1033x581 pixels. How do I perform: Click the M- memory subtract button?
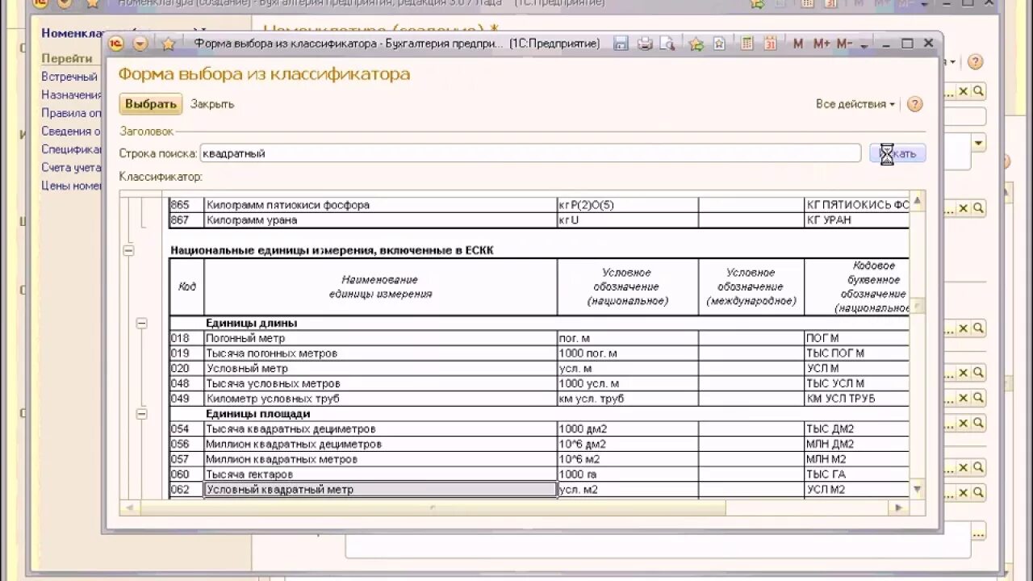click(844, 44)
